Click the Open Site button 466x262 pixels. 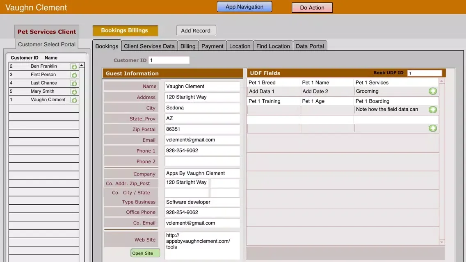145,253
